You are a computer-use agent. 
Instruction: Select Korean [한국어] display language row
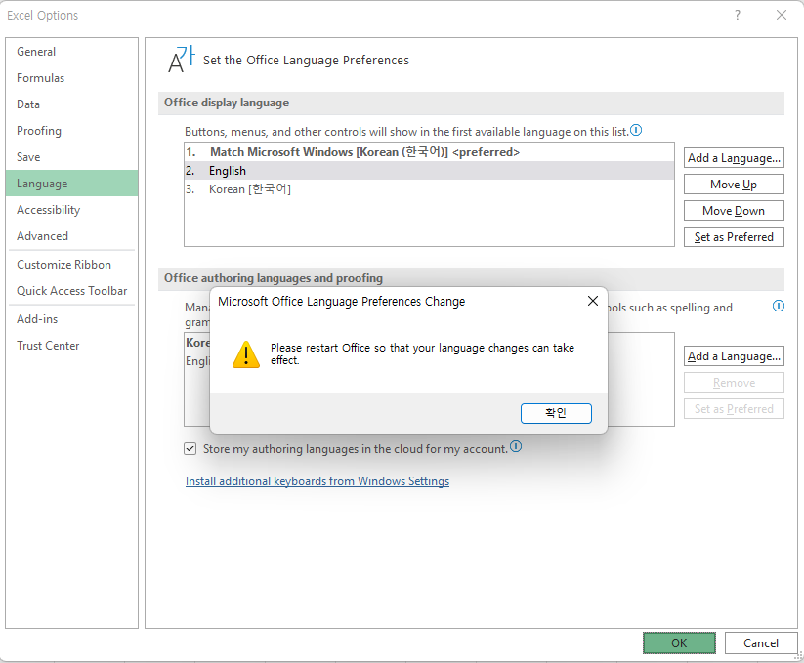429,189
